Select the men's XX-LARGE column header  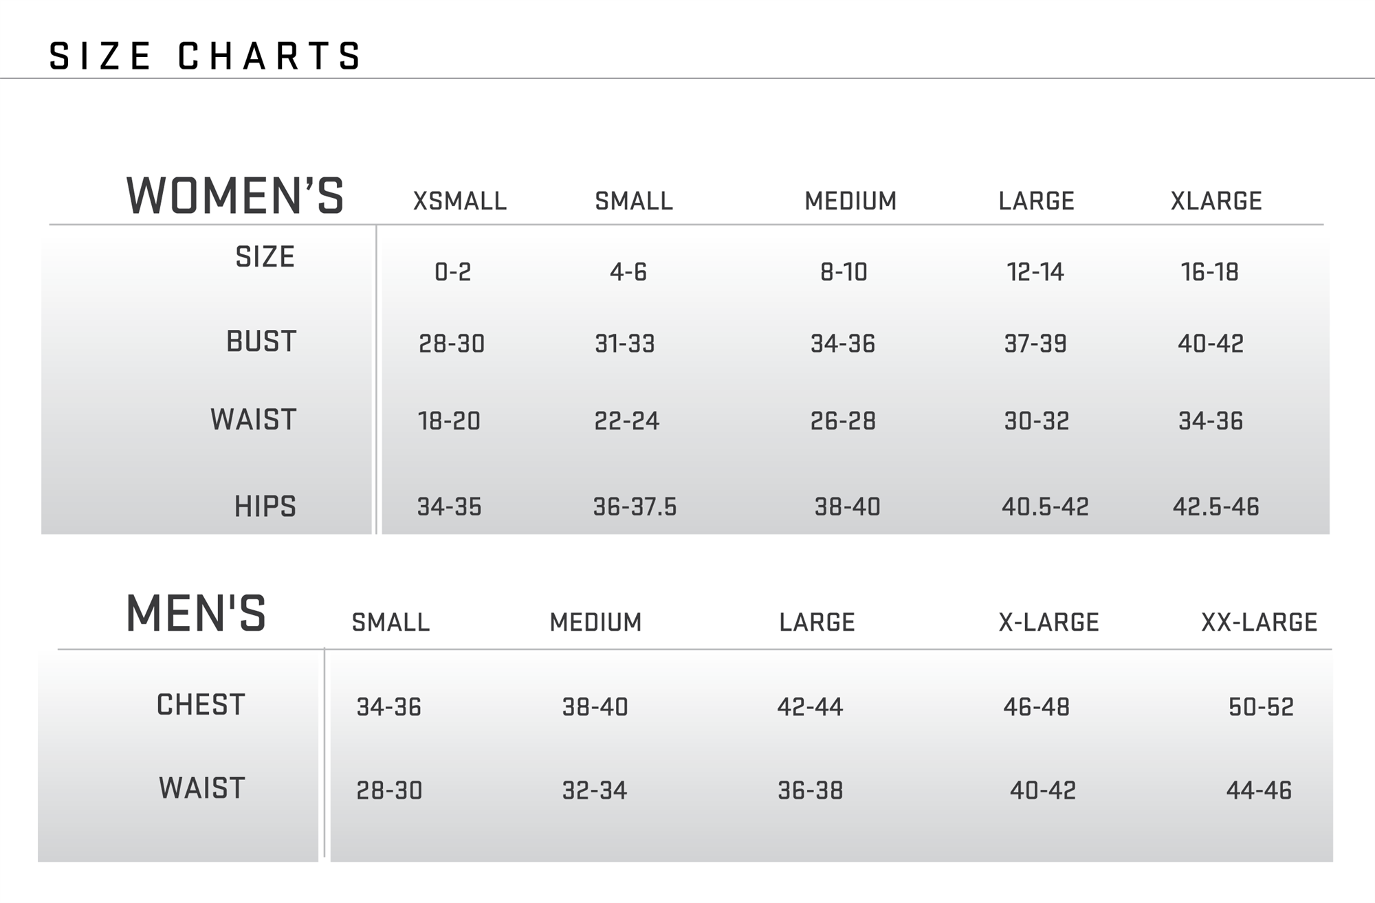tap(1259, 623)
